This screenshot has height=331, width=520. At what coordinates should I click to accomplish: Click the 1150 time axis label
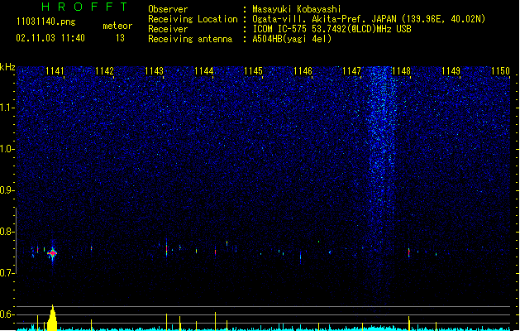[x=500, y=71]
